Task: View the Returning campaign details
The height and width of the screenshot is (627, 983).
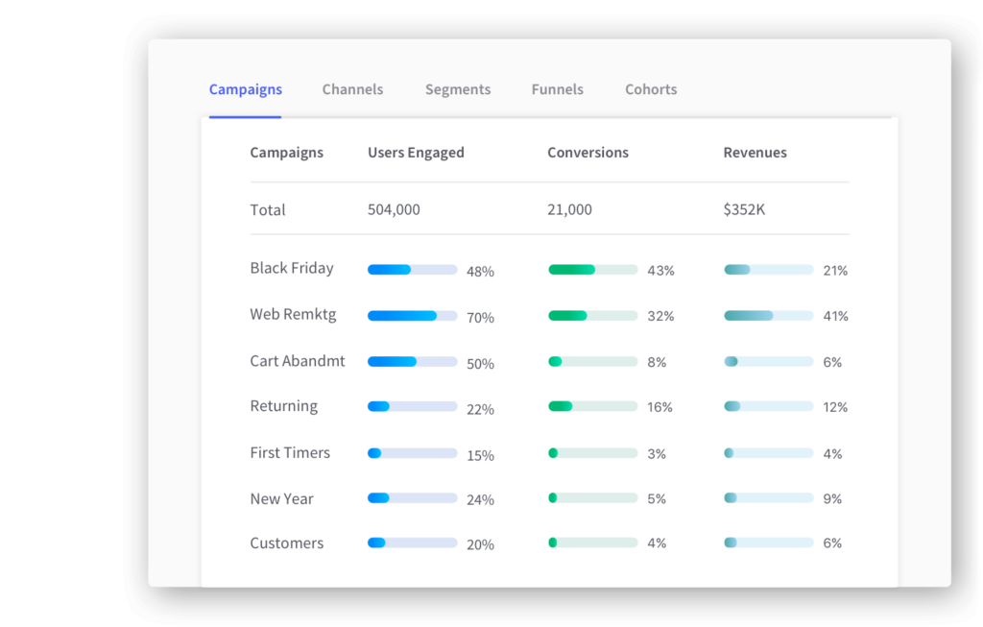Action: point(284,405)
